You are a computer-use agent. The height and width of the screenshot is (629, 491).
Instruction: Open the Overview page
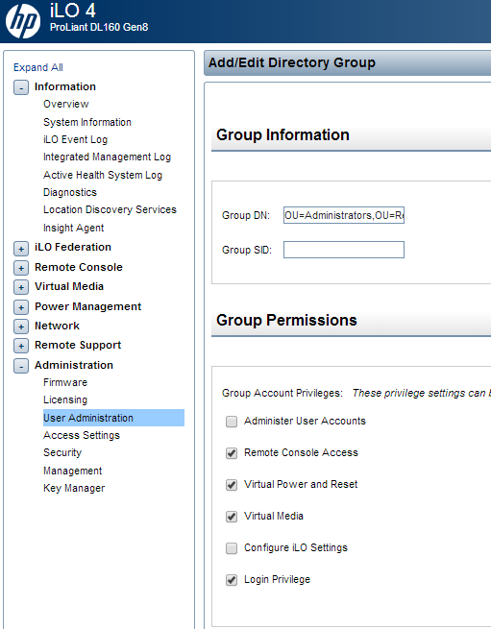pos(66,104)
